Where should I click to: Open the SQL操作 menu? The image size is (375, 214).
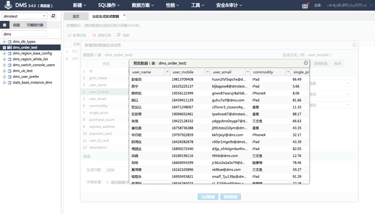coord(109,5)
